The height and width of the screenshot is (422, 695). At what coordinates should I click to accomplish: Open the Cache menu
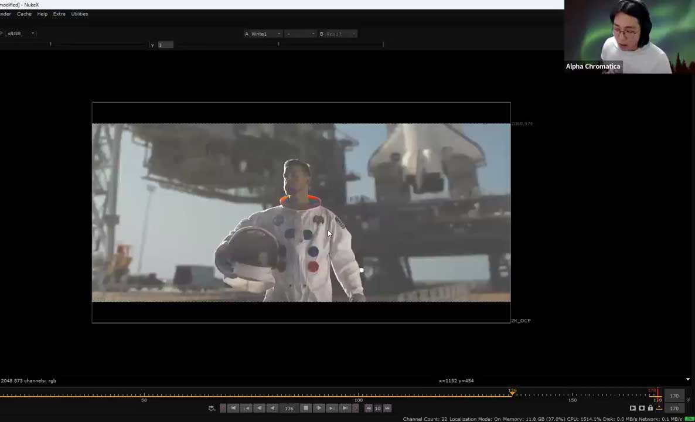pyautogui.click(x=24, y=13)
